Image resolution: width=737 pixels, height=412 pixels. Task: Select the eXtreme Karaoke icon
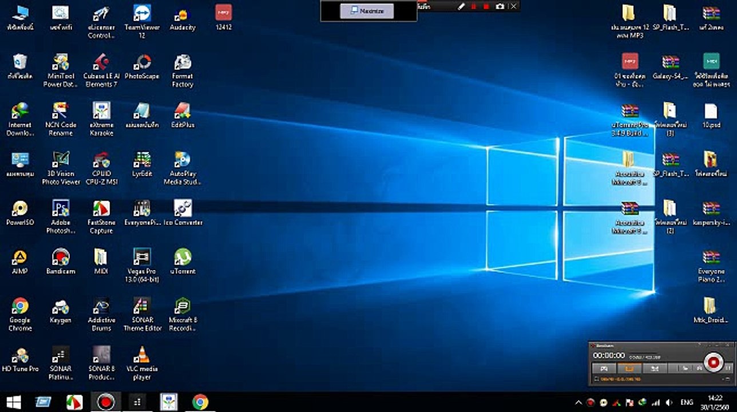(101, 119)
